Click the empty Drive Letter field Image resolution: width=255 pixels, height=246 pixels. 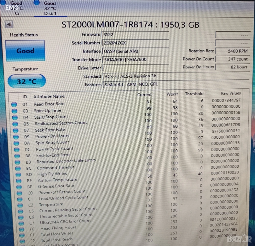pyautogui.click(x=135, y=68)
